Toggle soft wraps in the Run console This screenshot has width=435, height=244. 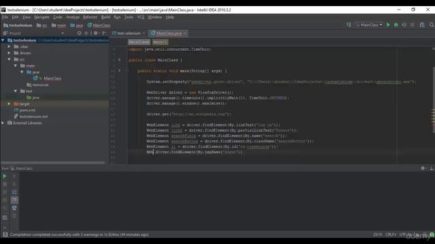(x=14, y=192)
